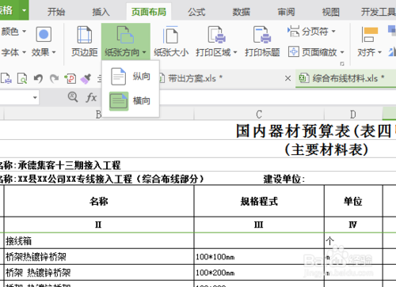Open the 开发工具 tab
Viewport: 396px width, 287px height.
pos(378,12)
